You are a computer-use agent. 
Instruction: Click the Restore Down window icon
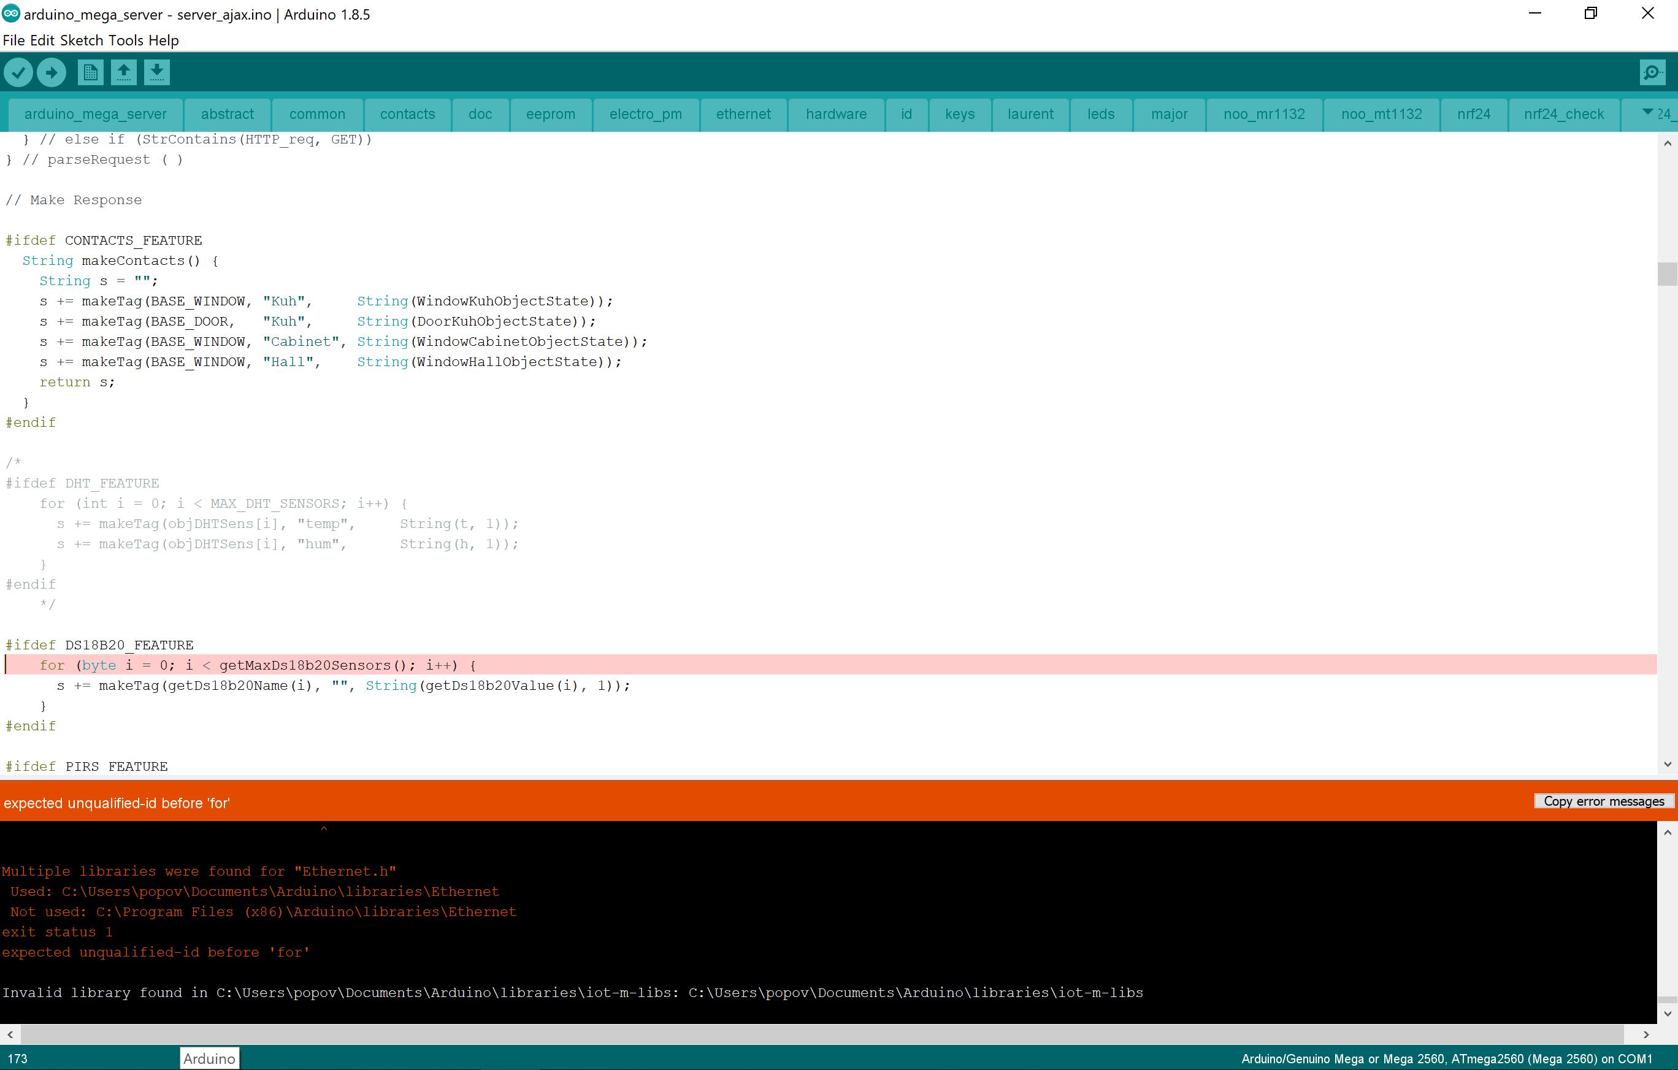pos(1590,13)
